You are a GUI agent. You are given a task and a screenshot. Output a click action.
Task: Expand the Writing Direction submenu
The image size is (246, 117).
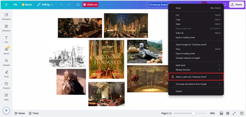(196, 70)
